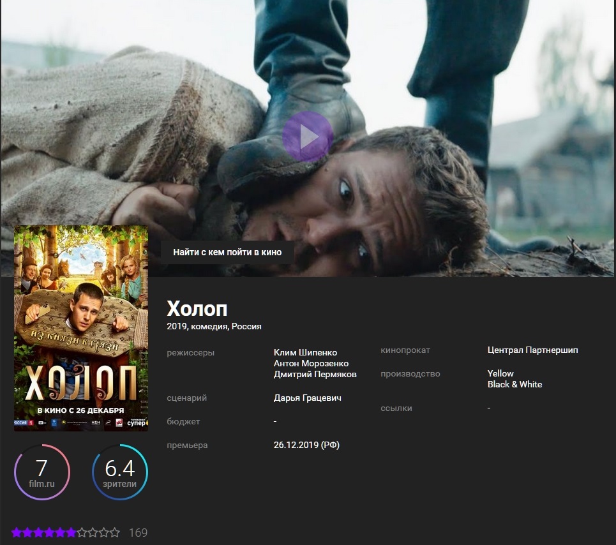
Task: Click the film.ru rating circle showing 7
Action: coord(42,472)
